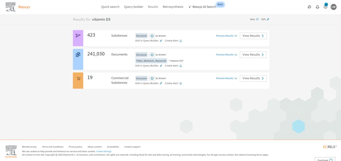
Task: Open Cookie Settings link in footer
Action: coord(104,151)
